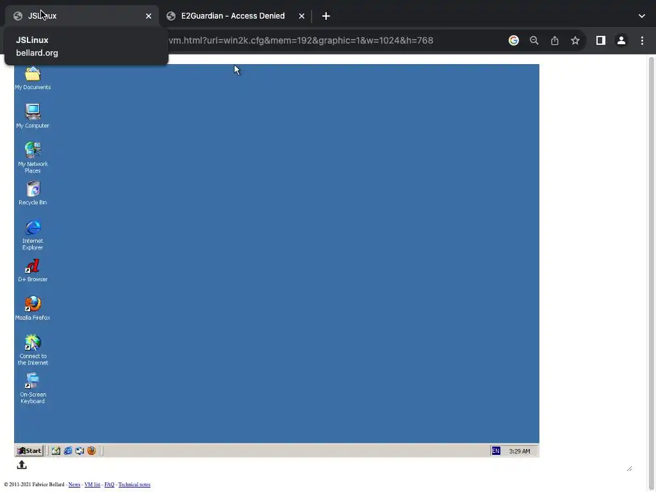Open the profile account icon
Screen dimensions: 656x492
pyautogui.click(x=621, y=40)
